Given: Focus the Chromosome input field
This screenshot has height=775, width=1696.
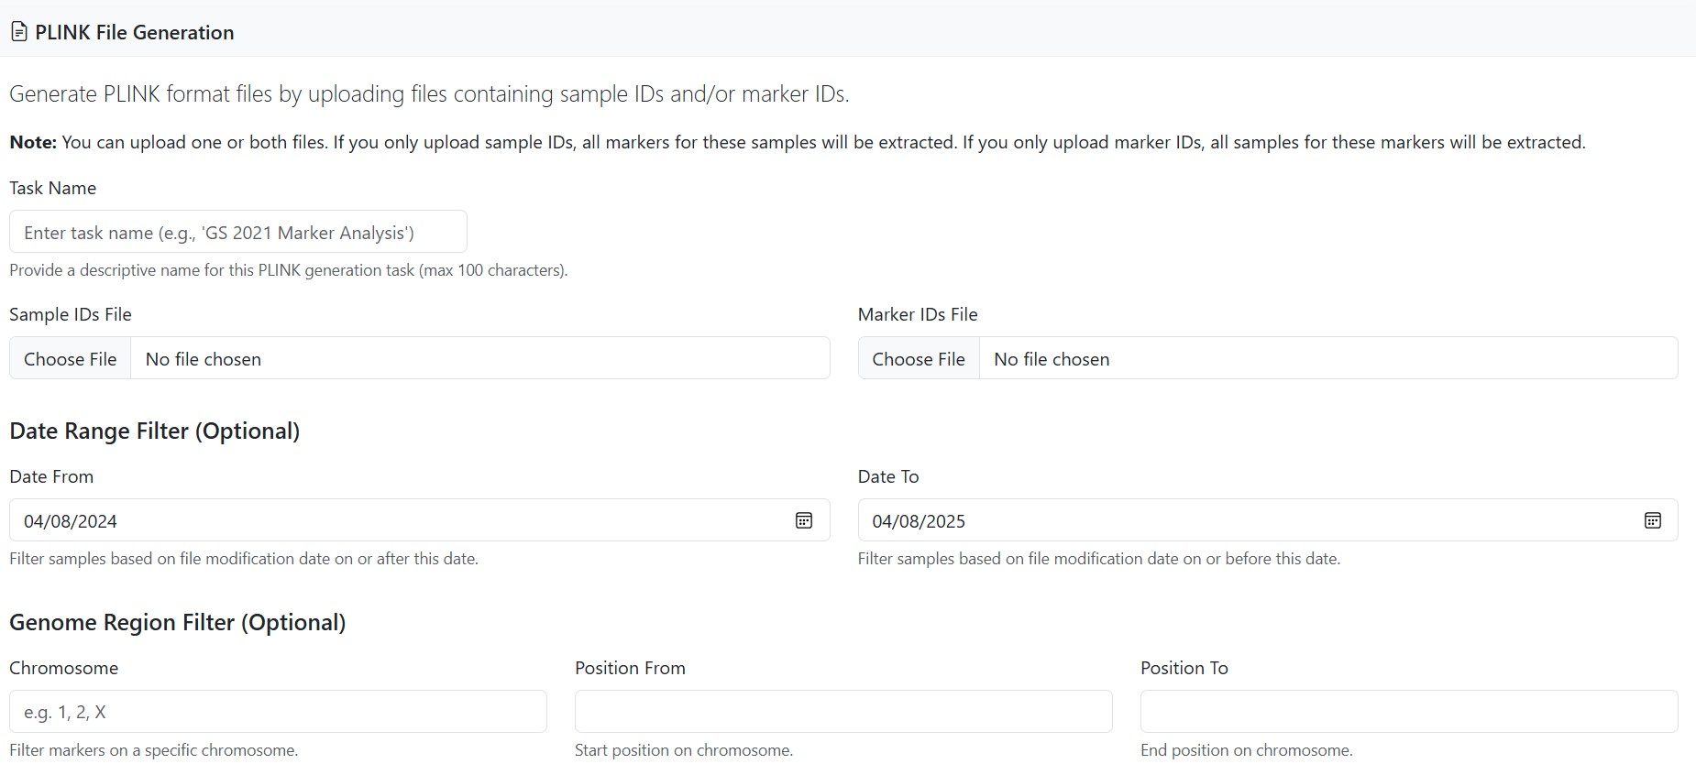Looking at the screenshot, I should tap(278, 711).
